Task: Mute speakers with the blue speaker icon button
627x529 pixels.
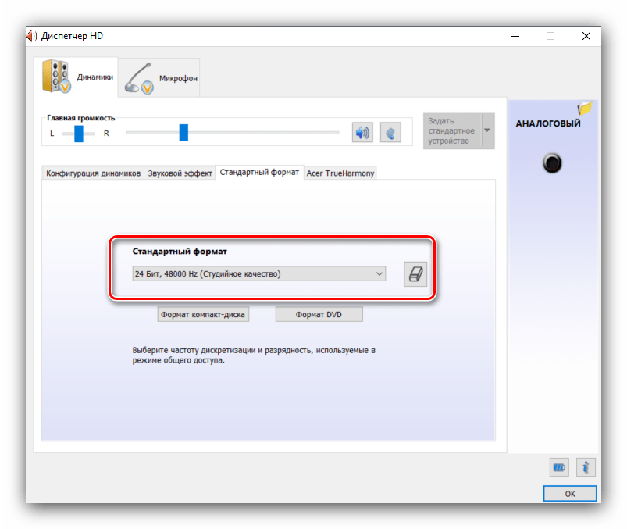Action: click(x=362, y=133)
